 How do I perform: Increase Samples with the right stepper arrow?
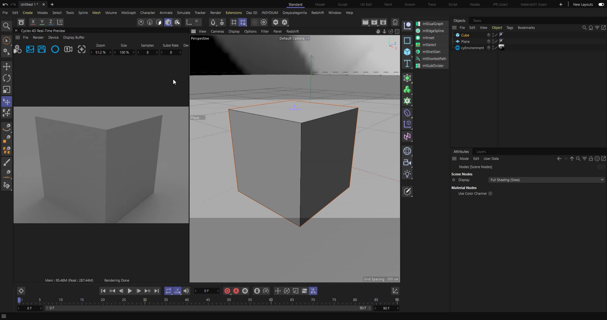[x=157, y=52]
